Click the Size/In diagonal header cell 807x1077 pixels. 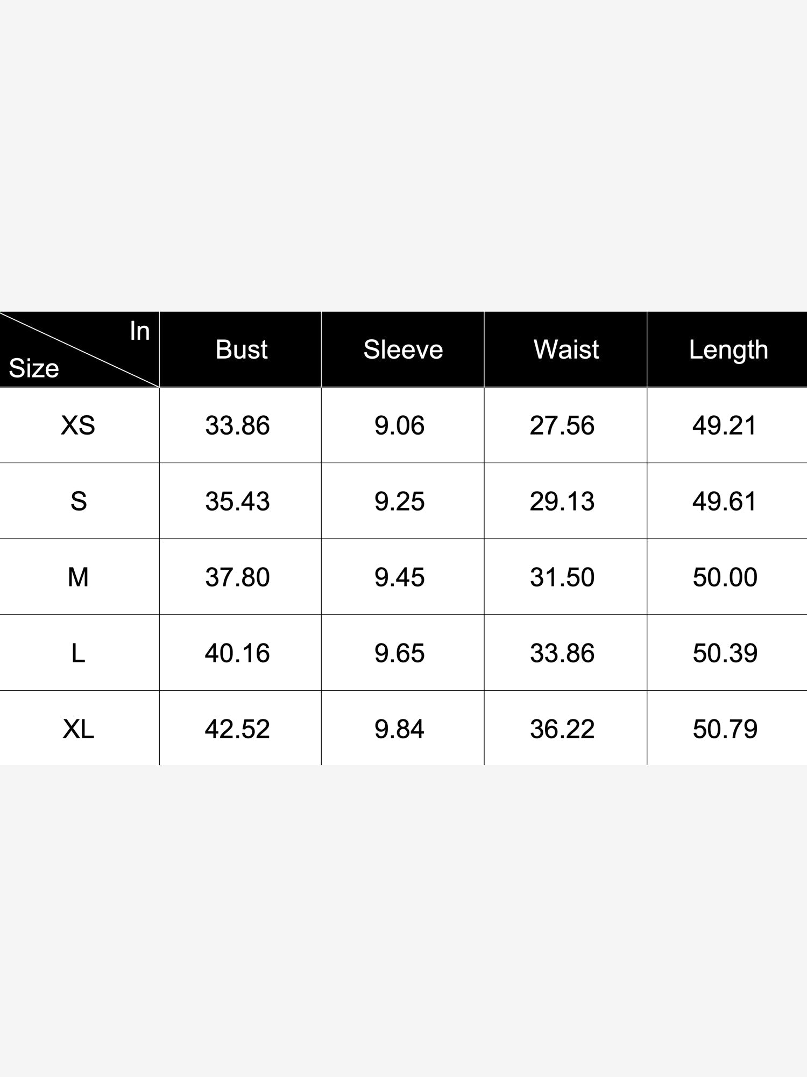pyautogui.click(x=79, y=349)
